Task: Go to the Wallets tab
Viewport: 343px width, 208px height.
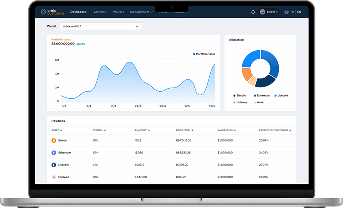Action: [118, 12]
